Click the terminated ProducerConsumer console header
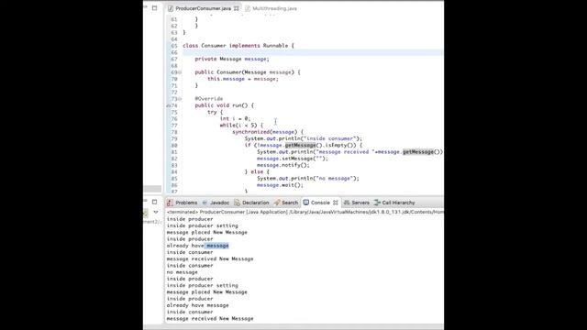The image size is (587, 330). coord(305,212)
